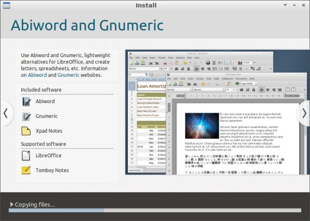Click the "Install" window title
310x221 pixels.
[x=146, y=5]
